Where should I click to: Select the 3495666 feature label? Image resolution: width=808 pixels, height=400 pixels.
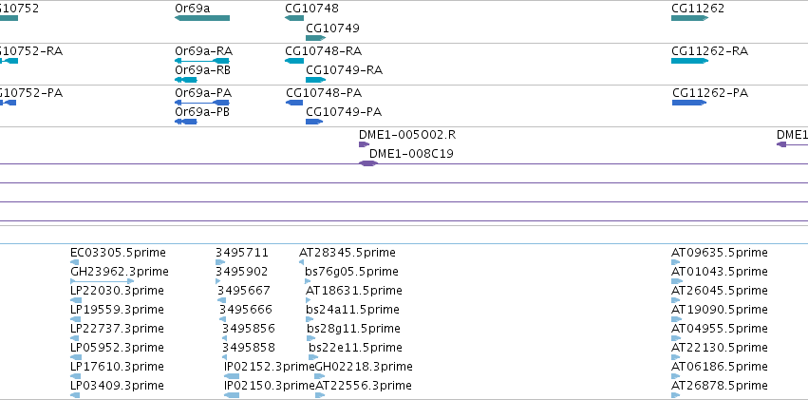[246, 310]
